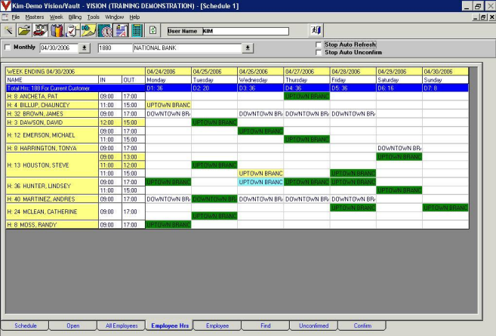Open the Billing menu

[75, 17]
